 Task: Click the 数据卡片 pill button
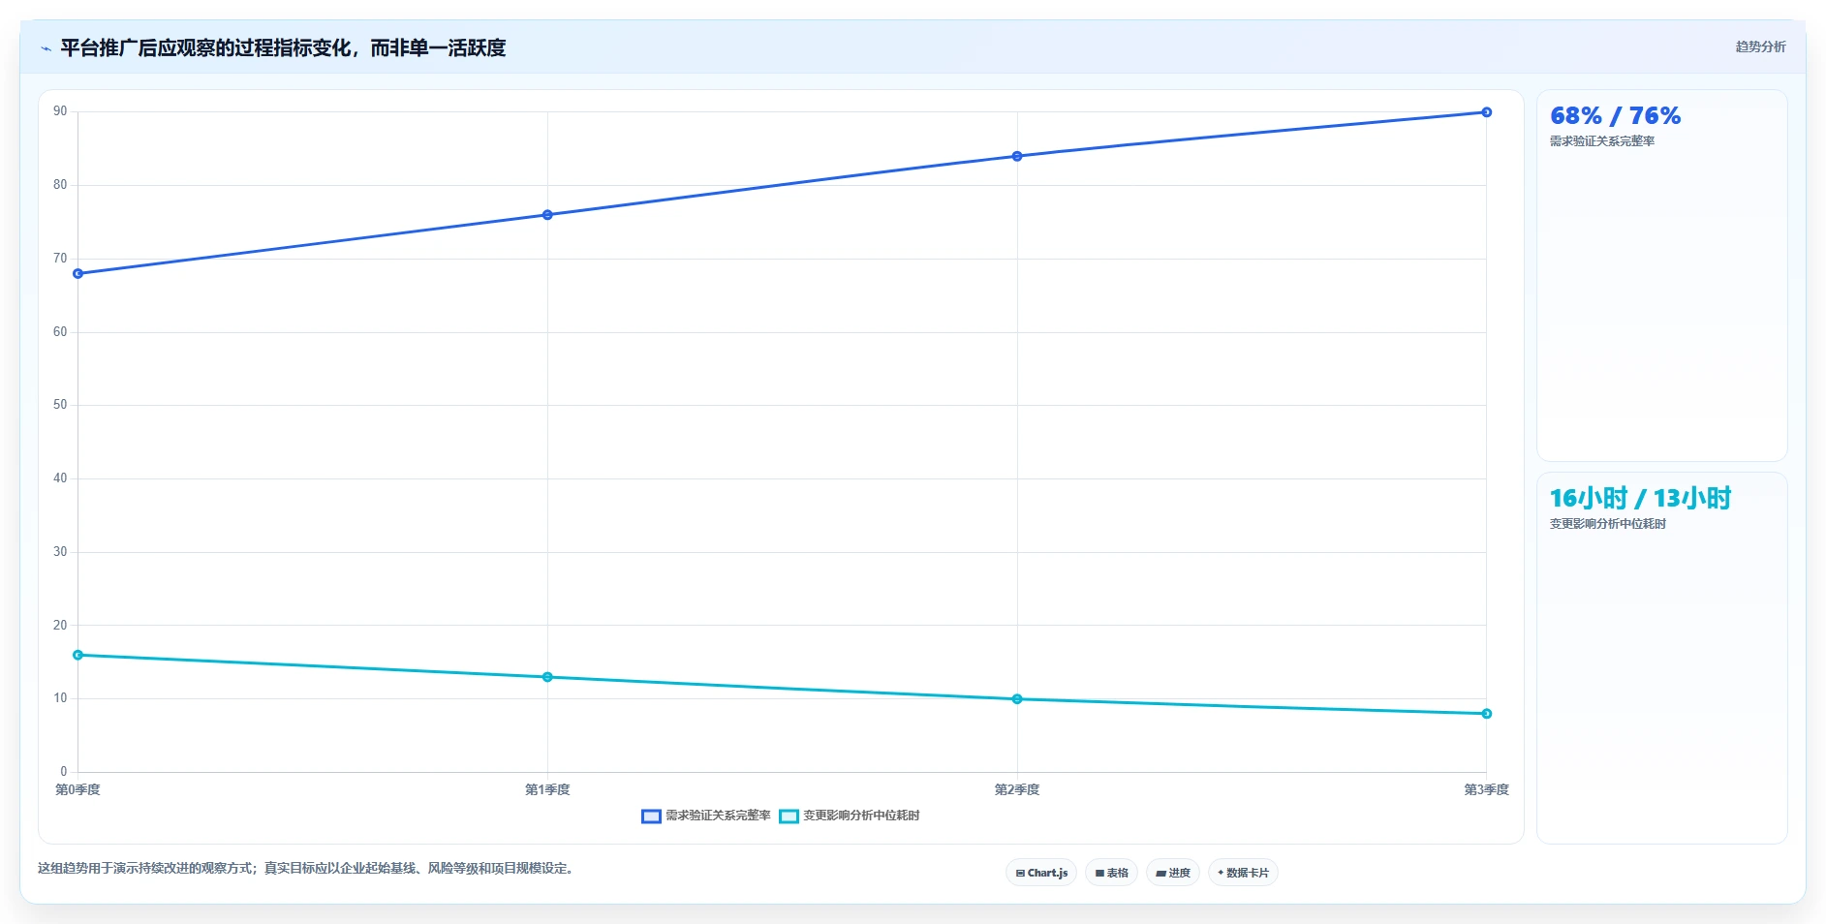point(1243,873)
